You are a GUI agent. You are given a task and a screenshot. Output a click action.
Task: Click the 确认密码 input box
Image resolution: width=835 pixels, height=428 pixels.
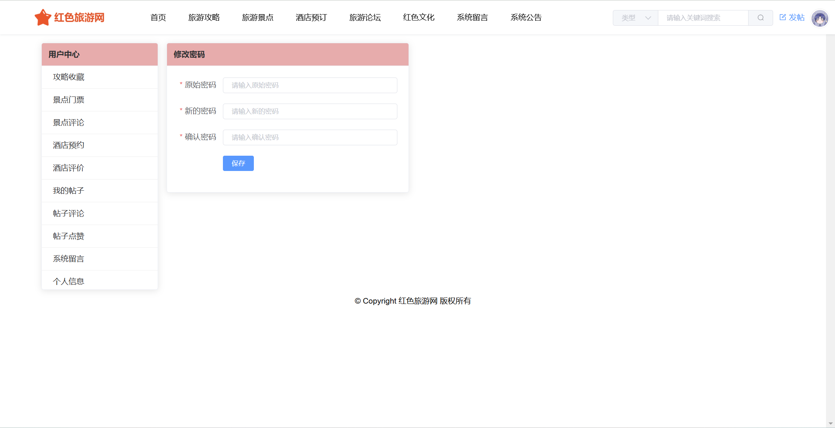(x=310, y=137)
